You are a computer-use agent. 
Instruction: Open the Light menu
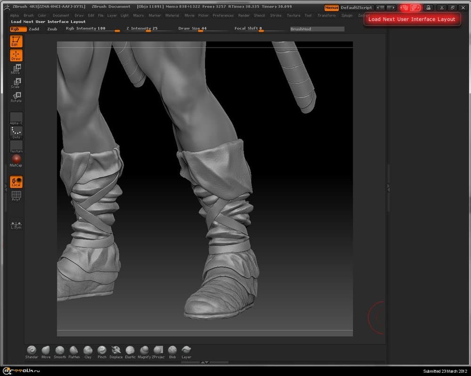[124, 16]
